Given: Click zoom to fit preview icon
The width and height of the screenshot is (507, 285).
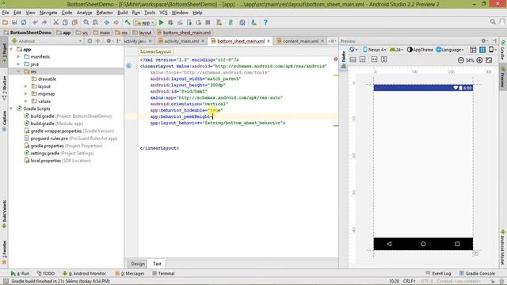Looking at the screenshot, I should pyautogui.click(x=489, y=60).
